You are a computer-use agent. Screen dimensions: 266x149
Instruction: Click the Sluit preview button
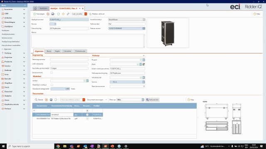point(153,100)
